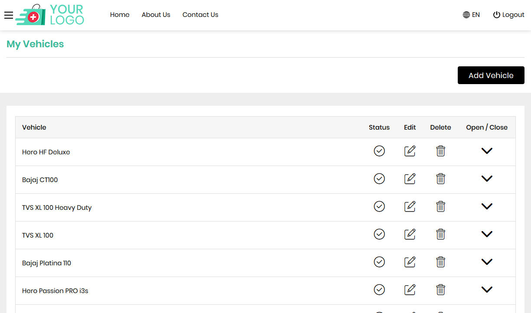Delete the Hero HF Deluxe vehicle
Image resolution: width=531 pixels, height=313 pixels.
[440, 151]
